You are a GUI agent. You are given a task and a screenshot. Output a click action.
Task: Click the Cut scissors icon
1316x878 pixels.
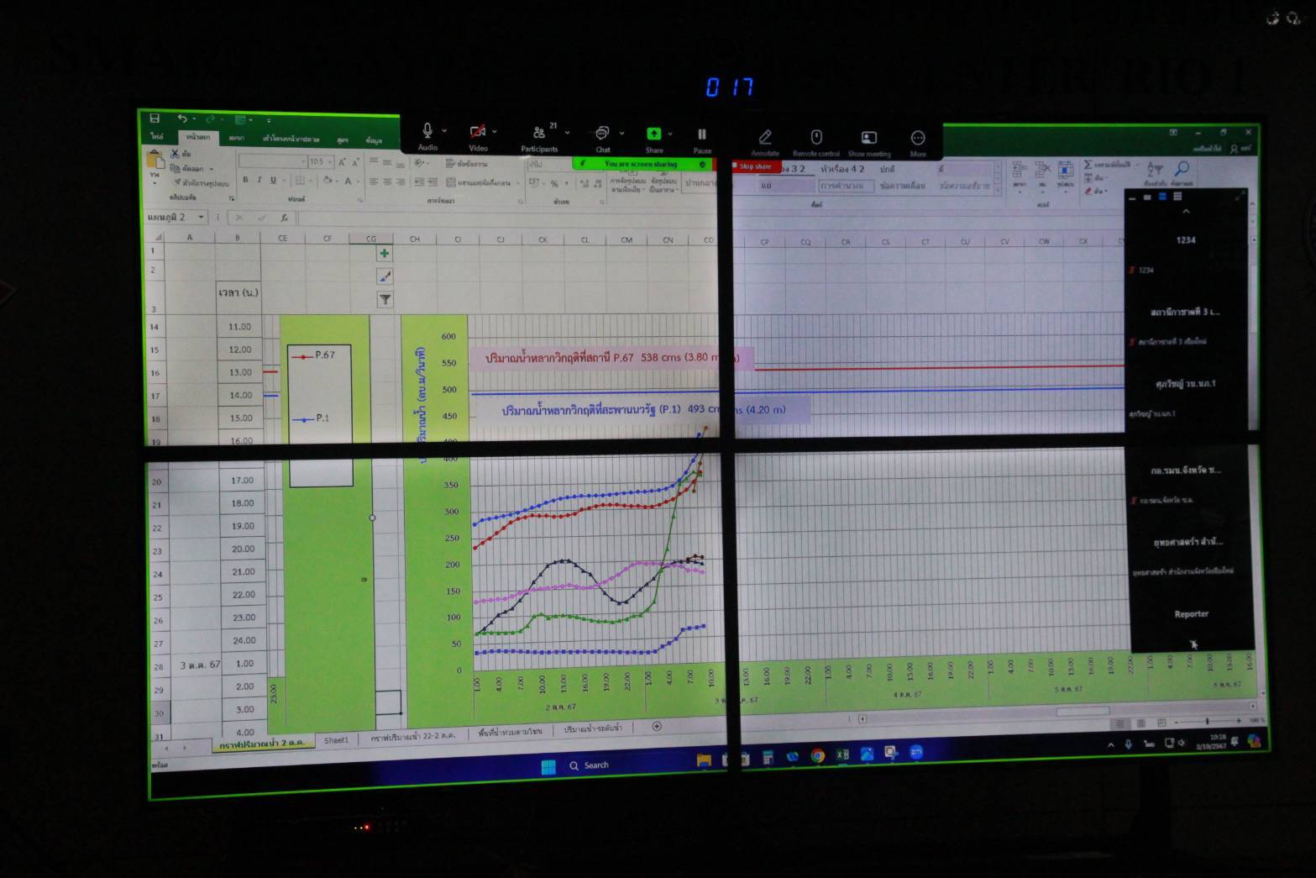coord(176,154)
